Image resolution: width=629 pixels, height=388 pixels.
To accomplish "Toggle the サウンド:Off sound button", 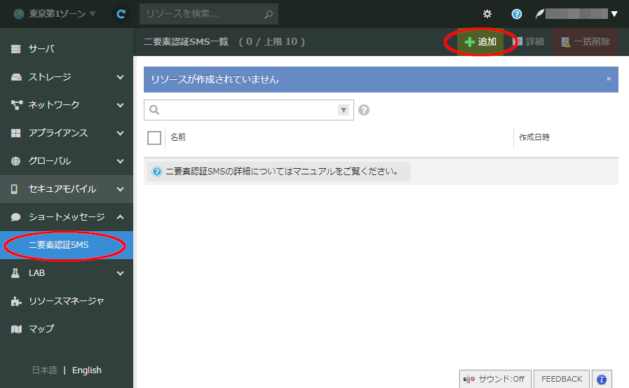I will (494, 379).
